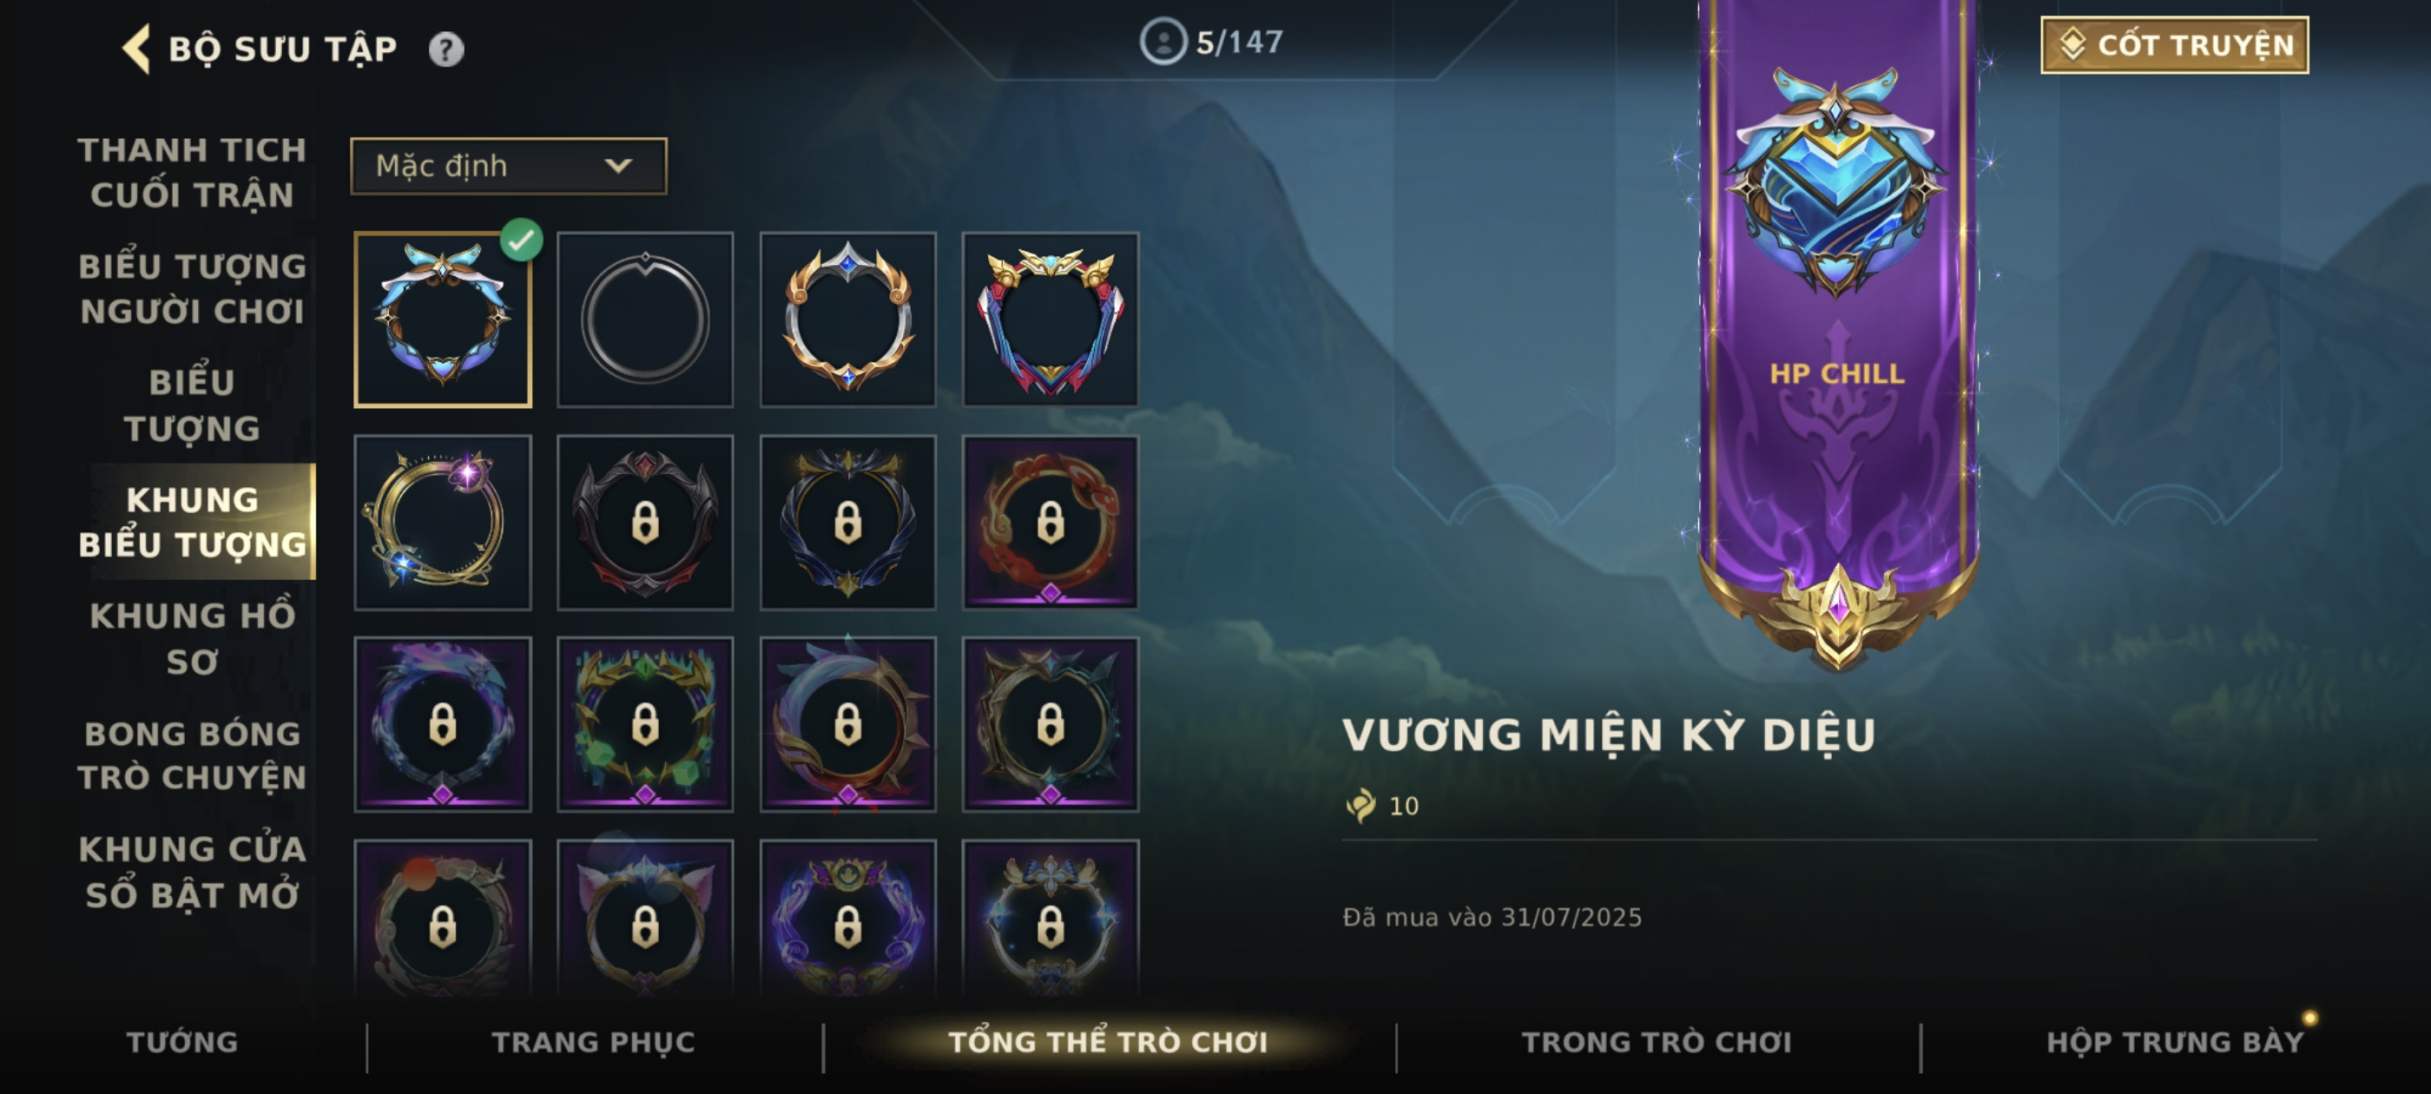Open the Hộp Trưng Bày tab
The image size is (2431, 1094).
(x=2174, y=1041)
